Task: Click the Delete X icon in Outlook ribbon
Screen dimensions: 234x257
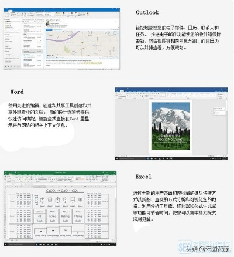Action: [x=18, y=13]
